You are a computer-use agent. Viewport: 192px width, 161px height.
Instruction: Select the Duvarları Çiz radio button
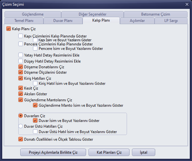coord(21,116)
